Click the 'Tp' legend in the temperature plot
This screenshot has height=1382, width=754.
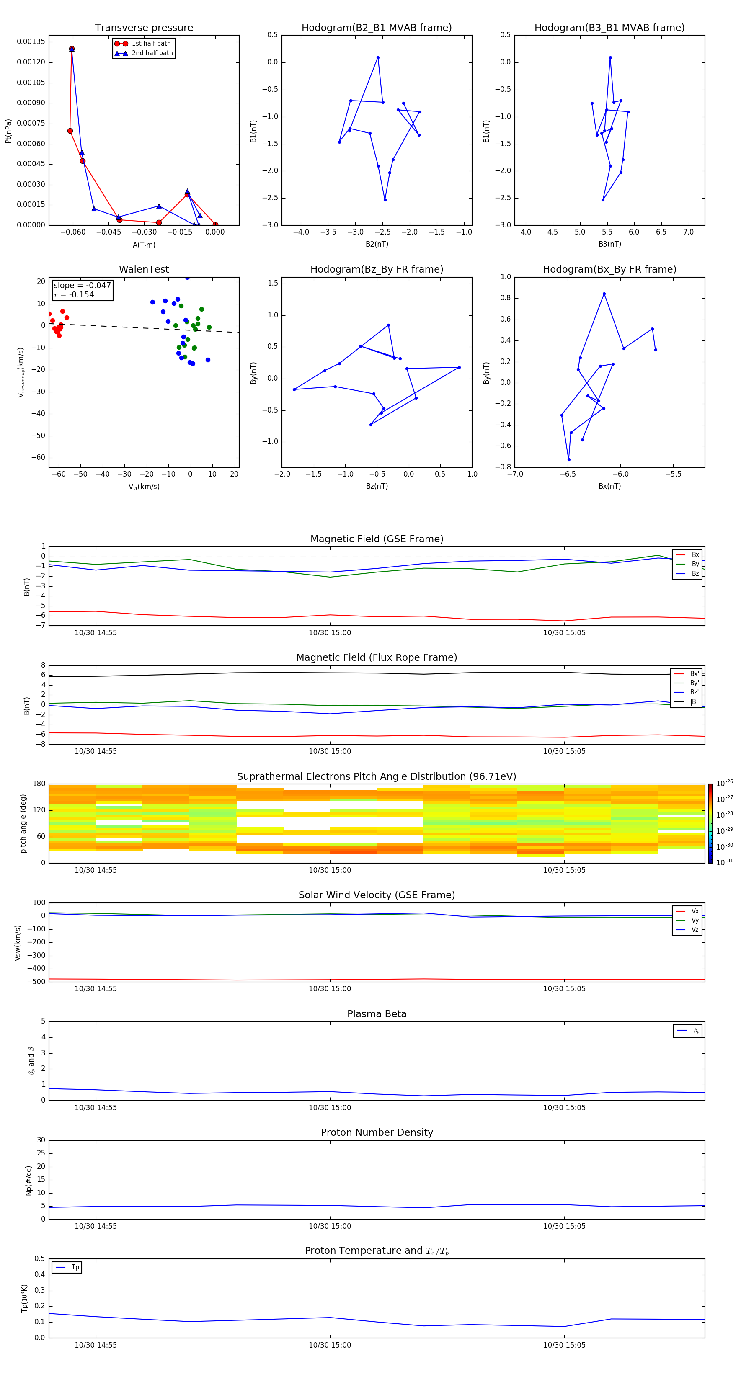point(67,1267)
